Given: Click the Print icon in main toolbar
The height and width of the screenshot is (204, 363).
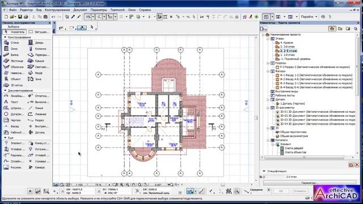Looking at the screenshot, I should [x=26, y=16].
